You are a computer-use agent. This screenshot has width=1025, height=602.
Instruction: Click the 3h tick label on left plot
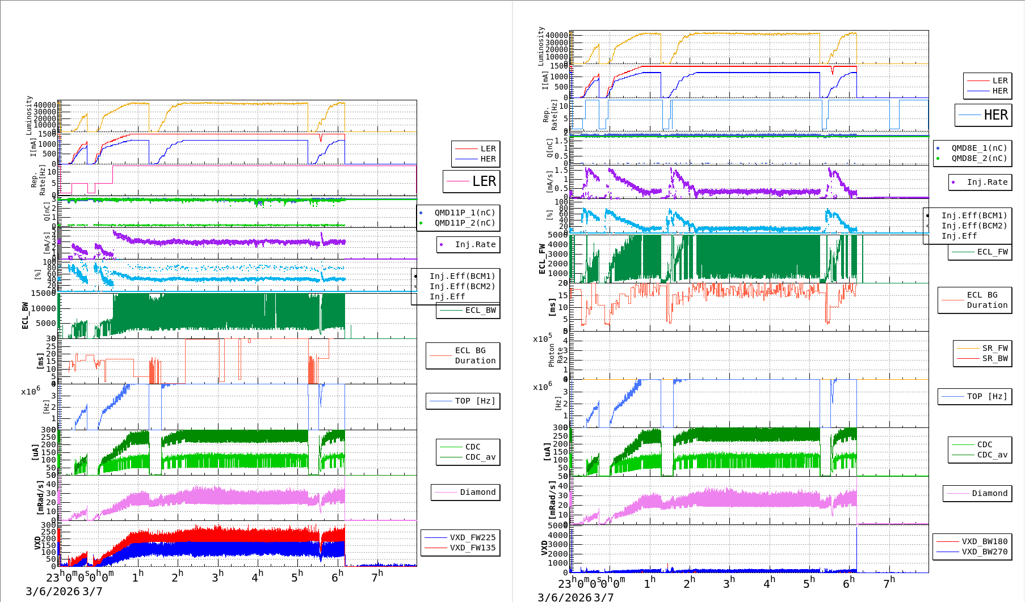[217, 576]
